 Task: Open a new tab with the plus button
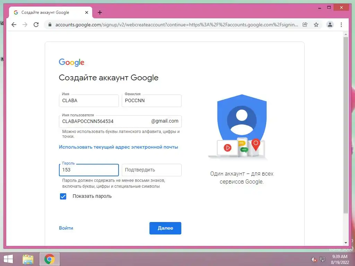point(100,12)
